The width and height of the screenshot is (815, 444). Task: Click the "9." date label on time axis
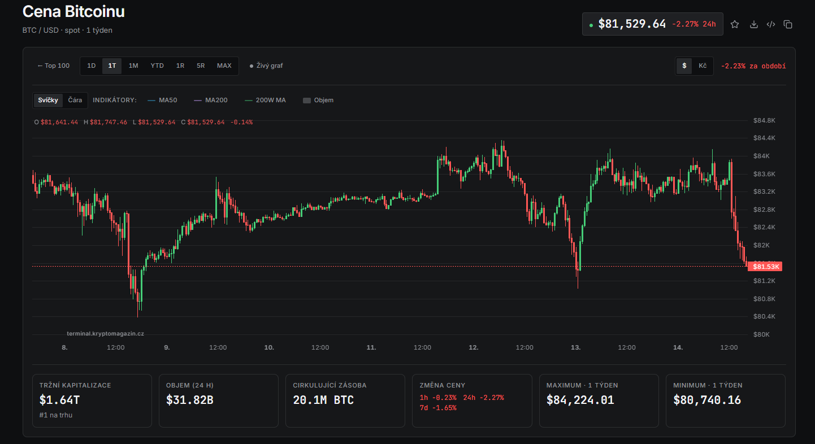click(167, 347)
